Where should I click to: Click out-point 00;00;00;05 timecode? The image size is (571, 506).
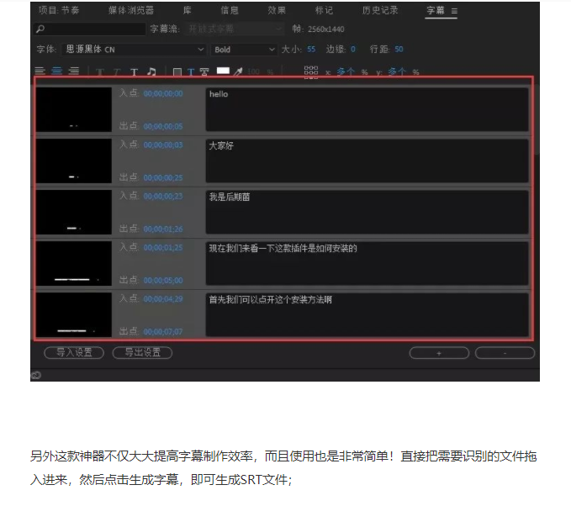tap(163, 126)
